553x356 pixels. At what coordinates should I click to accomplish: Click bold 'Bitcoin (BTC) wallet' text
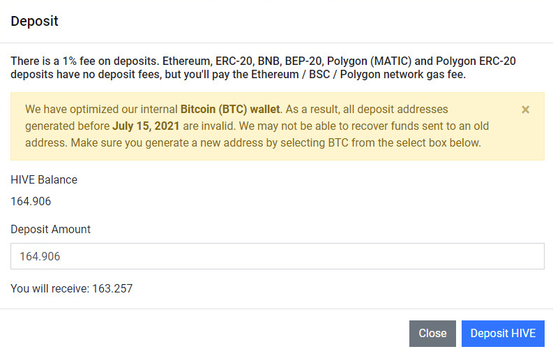pos(230,110)
